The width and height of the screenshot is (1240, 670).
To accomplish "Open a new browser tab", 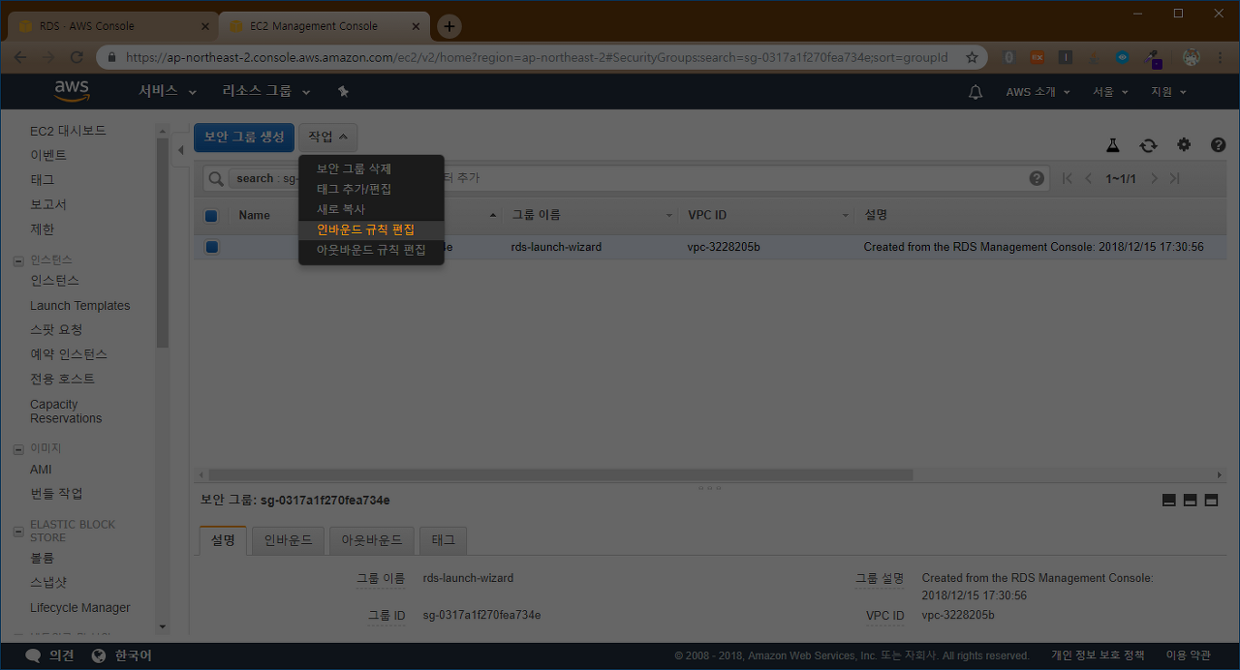I will pyautogui.click(x=449, y=26).
